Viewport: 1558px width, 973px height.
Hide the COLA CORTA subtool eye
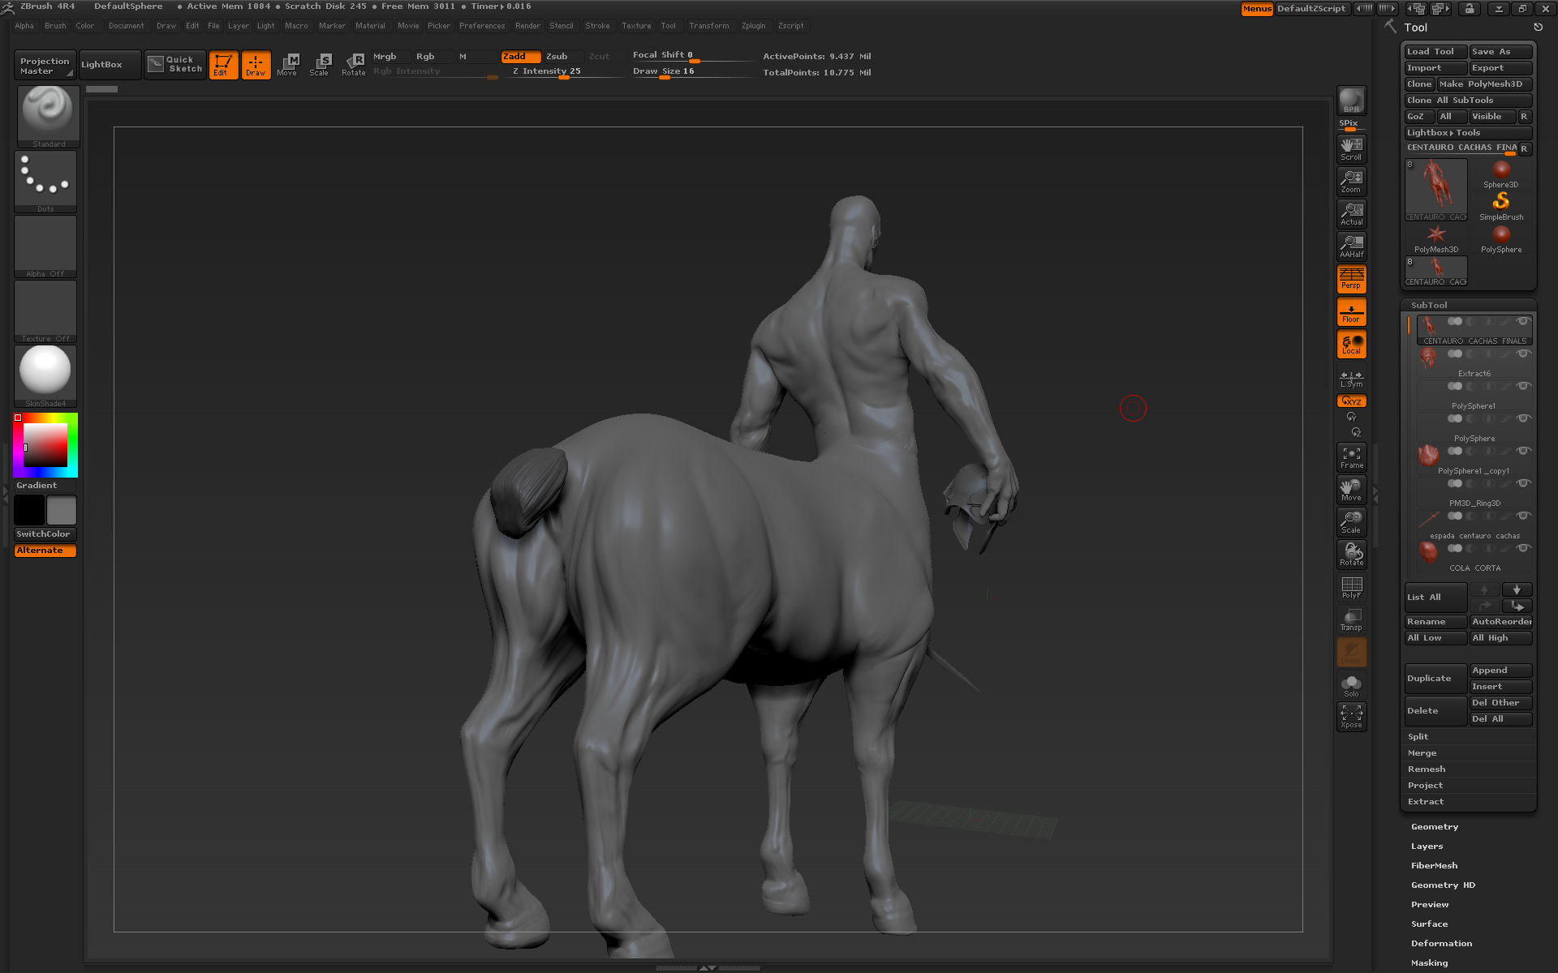1523,549
